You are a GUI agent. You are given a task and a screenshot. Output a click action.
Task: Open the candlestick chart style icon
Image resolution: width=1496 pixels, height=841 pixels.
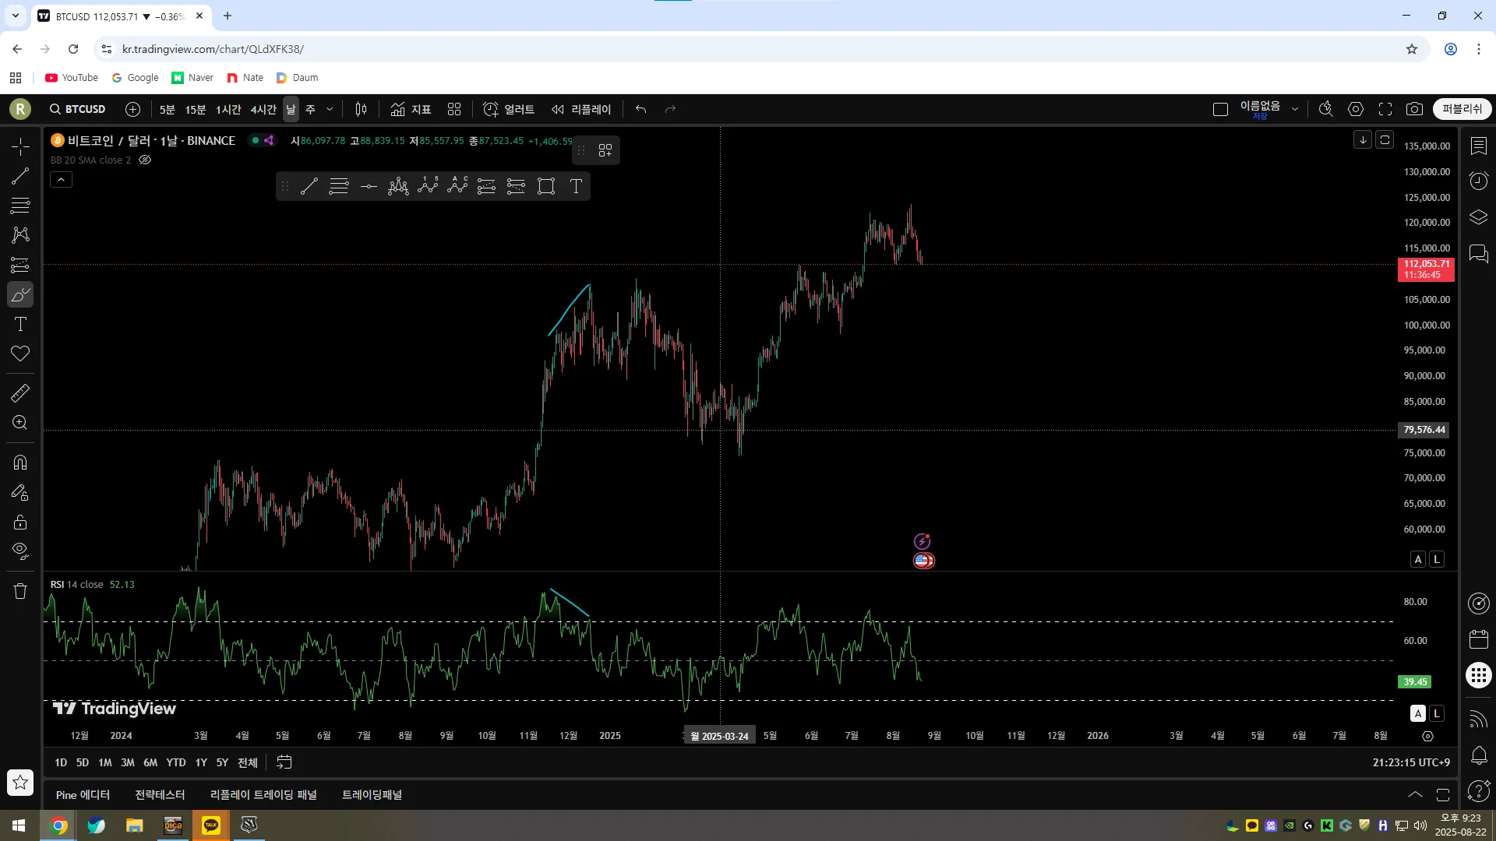click(361, 109)
